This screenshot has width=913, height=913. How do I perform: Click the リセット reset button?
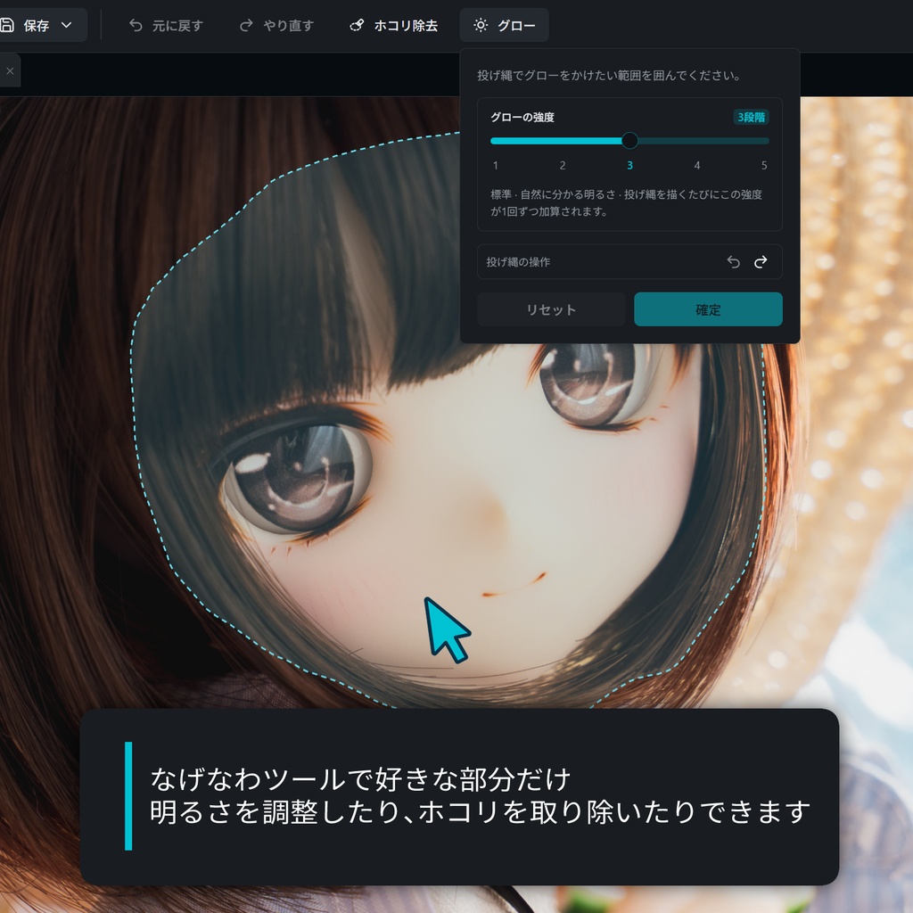point(551,309)
